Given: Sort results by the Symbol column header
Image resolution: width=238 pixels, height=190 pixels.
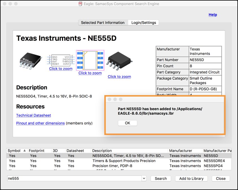Looking at the screenshot, I should point(17,151).
